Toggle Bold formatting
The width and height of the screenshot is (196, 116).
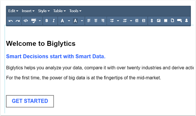[47, 21]
